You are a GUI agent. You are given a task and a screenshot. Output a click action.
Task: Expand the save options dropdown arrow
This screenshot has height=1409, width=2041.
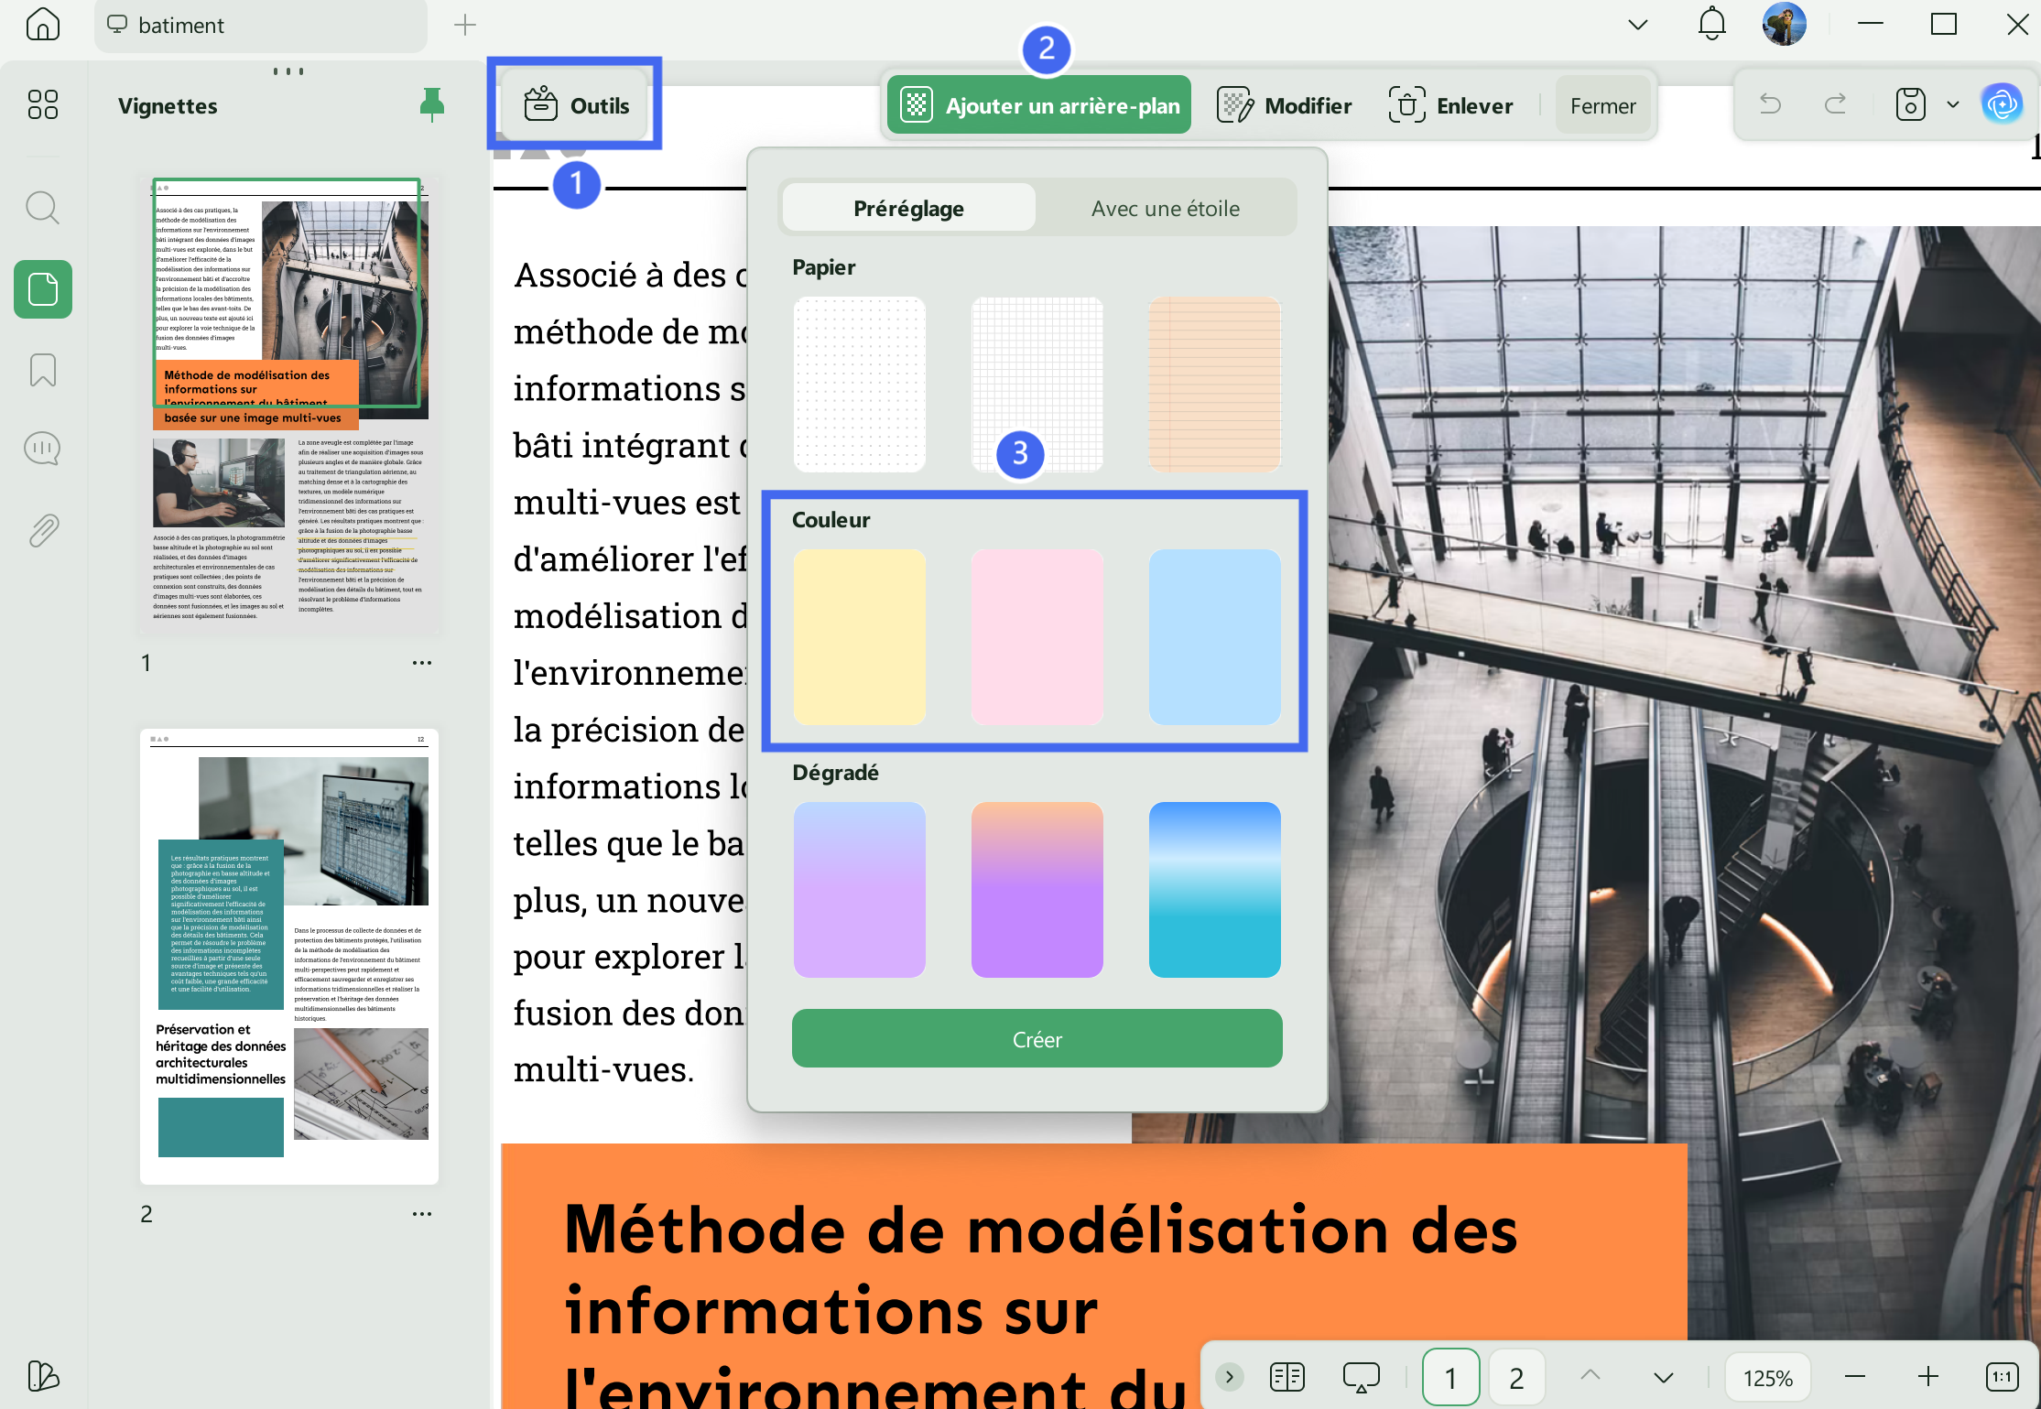tap(1953, 104)
